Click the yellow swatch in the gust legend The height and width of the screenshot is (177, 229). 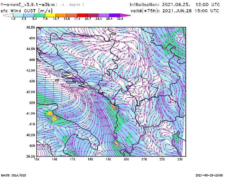[x=50, y=15]
